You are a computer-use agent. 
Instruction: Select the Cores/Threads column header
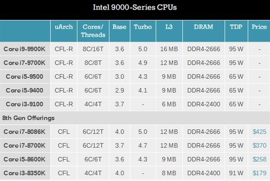point(93,31)
